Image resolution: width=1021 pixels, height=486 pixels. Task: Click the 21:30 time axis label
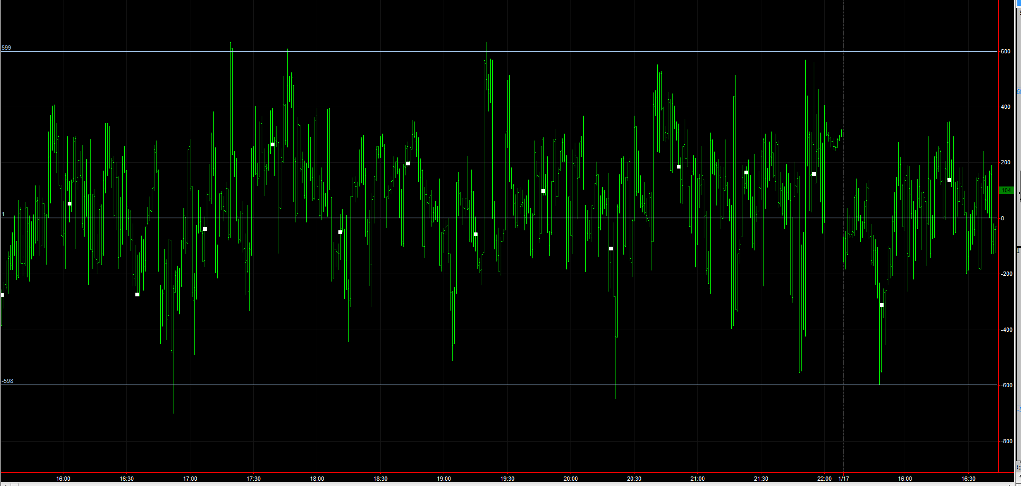point(761,479)
